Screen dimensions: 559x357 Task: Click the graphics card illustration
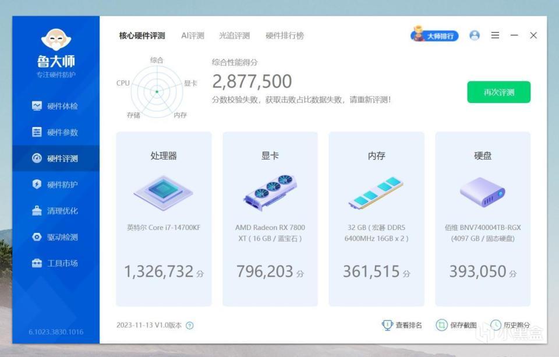[x=270, y=193]
